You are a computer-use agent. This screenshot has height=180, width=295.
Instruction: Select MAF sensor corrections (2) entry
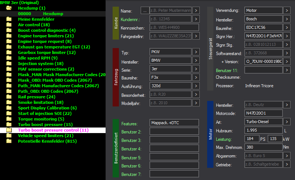tap(46, 69)
